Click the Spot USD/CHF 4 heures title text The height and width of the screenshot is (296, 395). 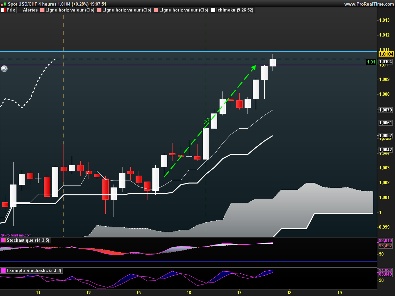(32, 4)
